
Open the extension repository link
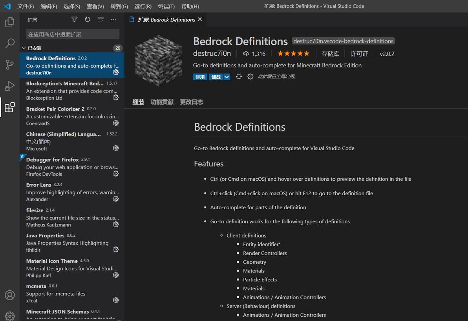click(x=330, y=54)
